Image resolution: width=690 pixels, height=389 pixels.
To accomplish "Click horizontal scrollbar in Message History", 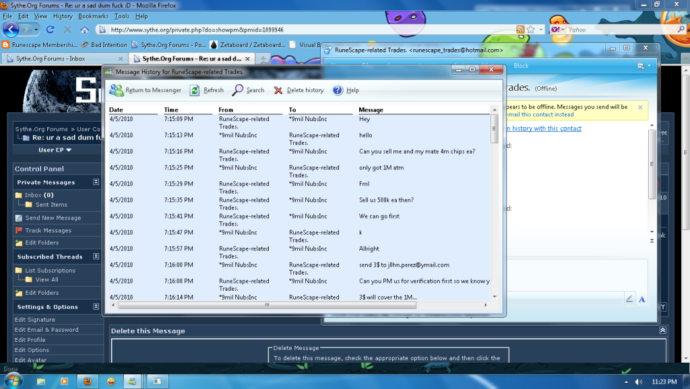I will coord(267,305).
